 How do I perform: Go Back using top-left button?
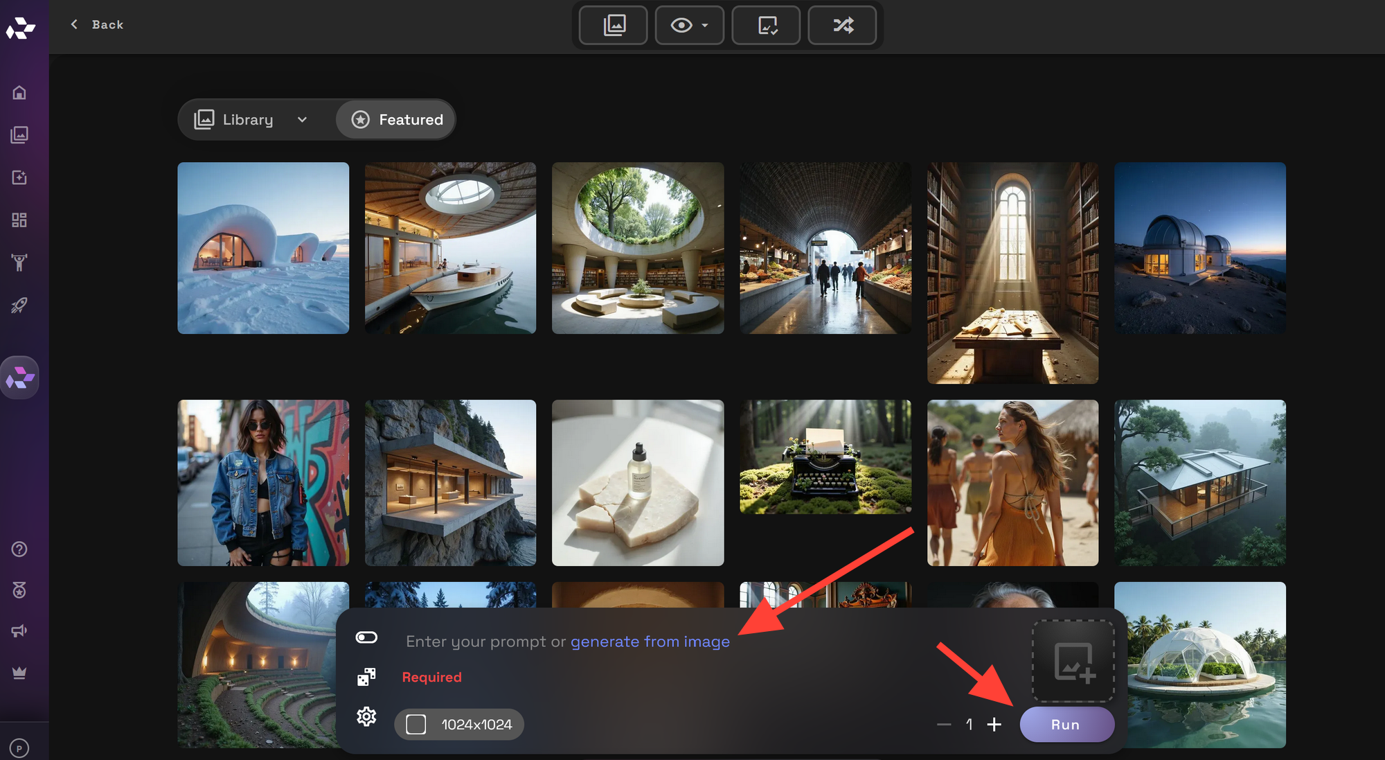pos(97,24)
